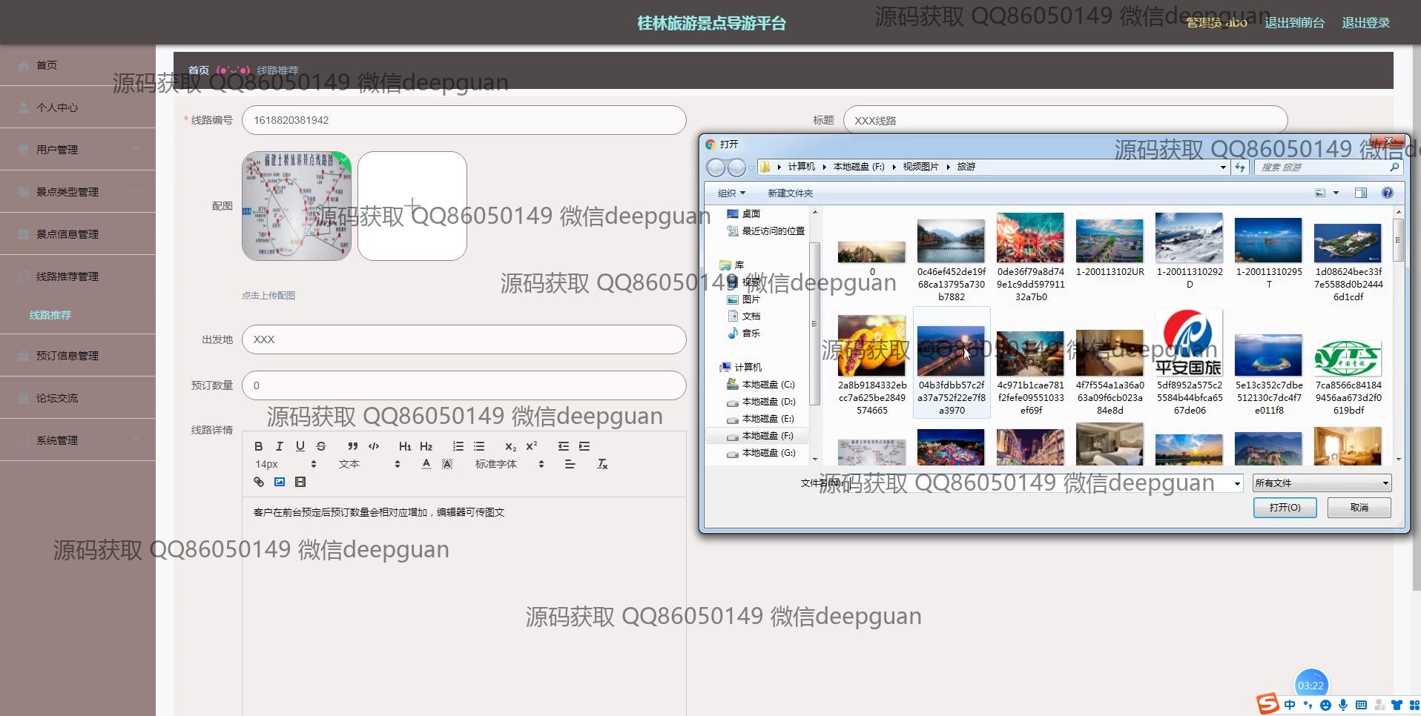Toggle underline formatting in the editor
The image size is (1421, 716).
(x=300, y=446)
